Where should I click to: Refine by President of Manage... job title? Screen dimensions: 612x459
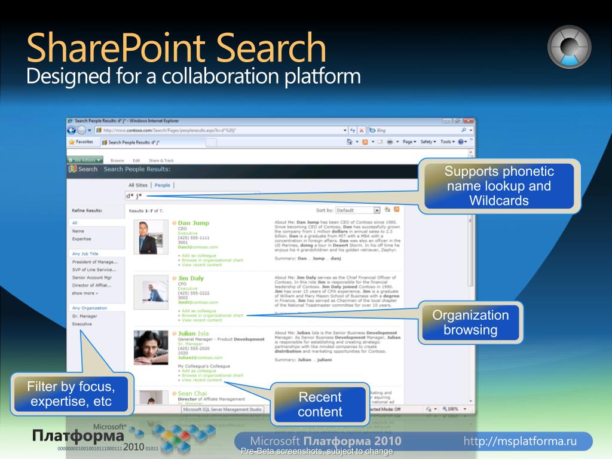pyautogui.click(x=95, y=262)
